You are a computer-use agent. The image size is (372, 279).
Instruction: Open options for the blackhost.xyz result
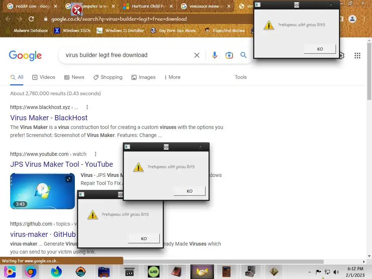coord(87,107)
